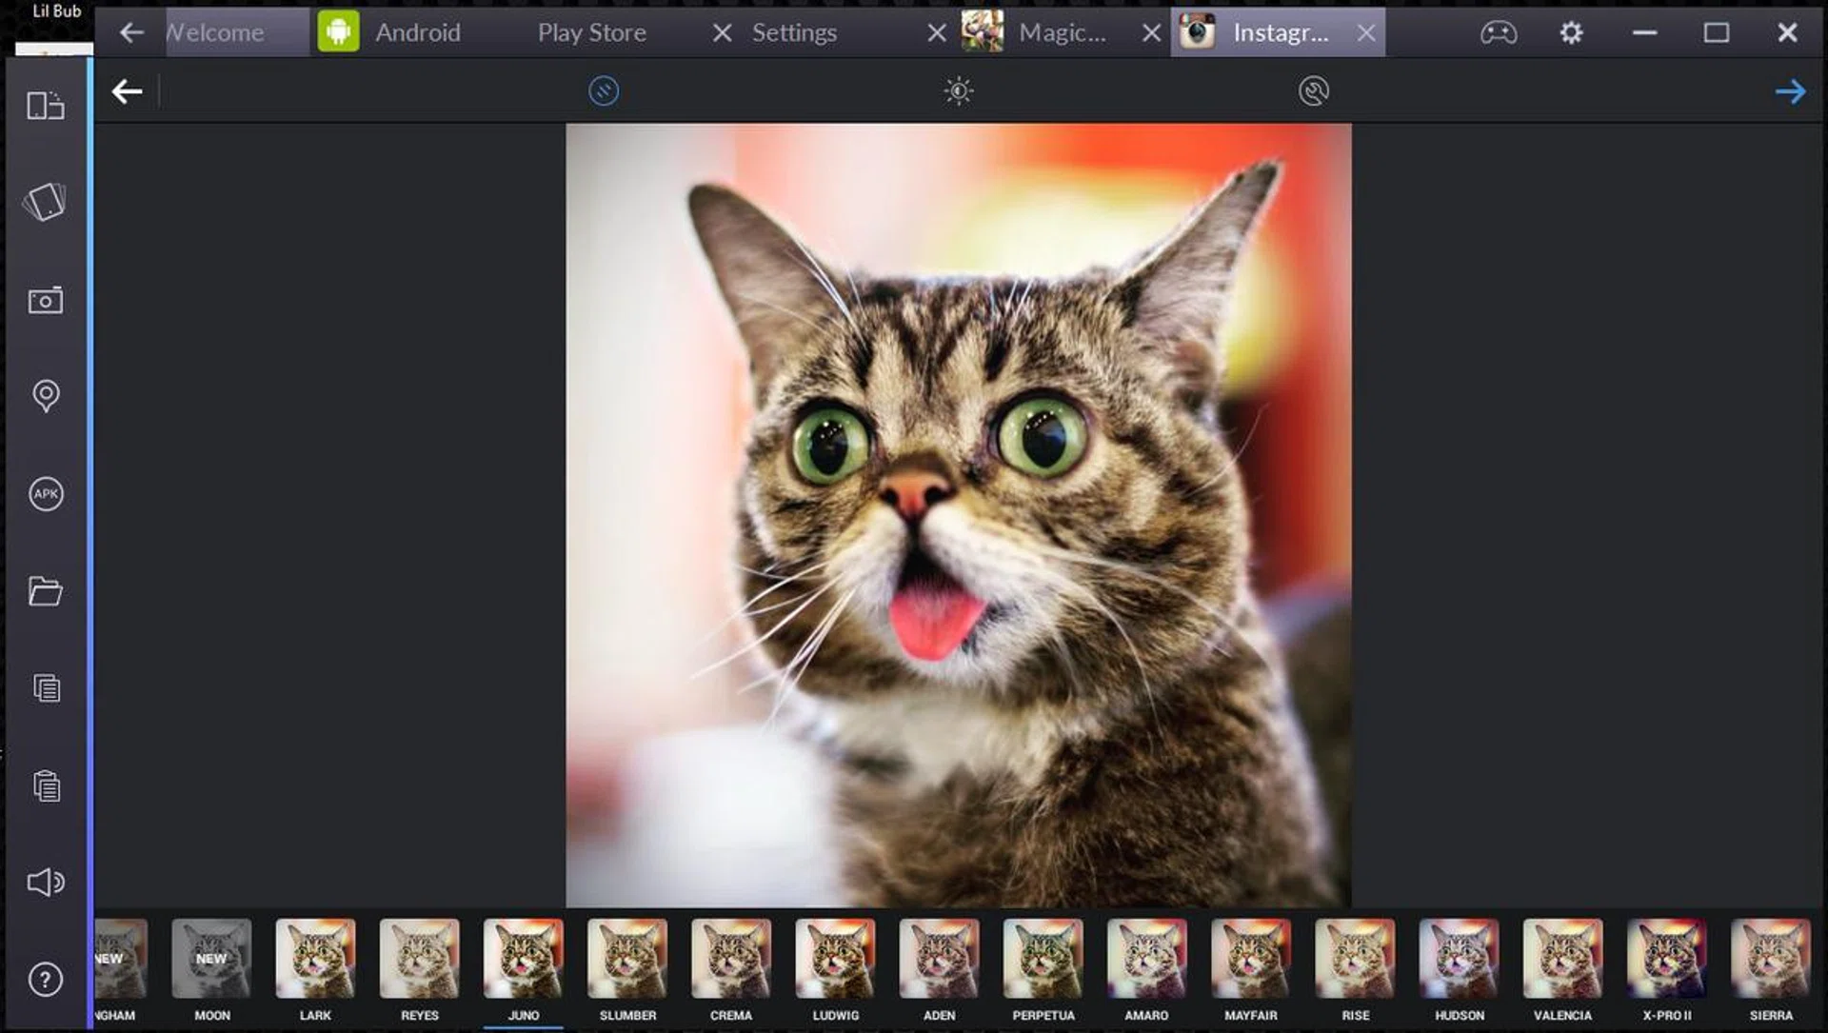
Task: Click the edit tools wrench icon
Action: (x=1313, y=91)
